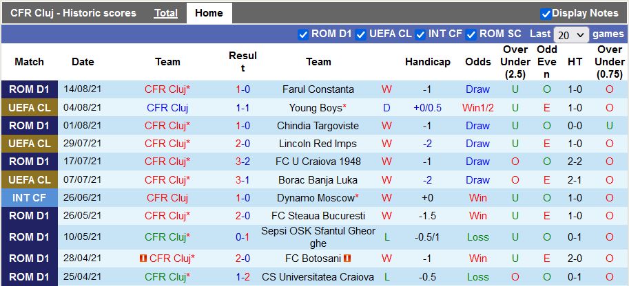Open CS Universitatea Craiova team link
The width and height of the screenshot is (629, 286).
point(318,277)
